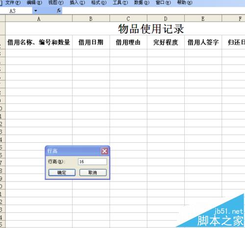Open the 文件 menu
Viewport: 245px width, 228px height.
pyautogui.click(x=13, y=2)
